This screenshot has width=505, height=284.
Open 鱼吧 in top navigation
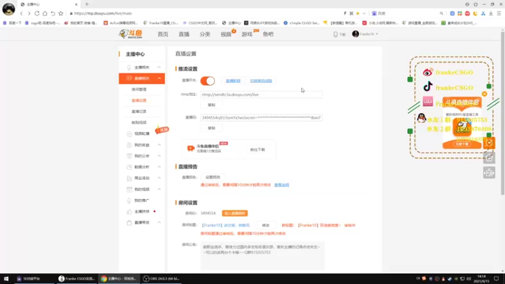[x=268, y=34]
